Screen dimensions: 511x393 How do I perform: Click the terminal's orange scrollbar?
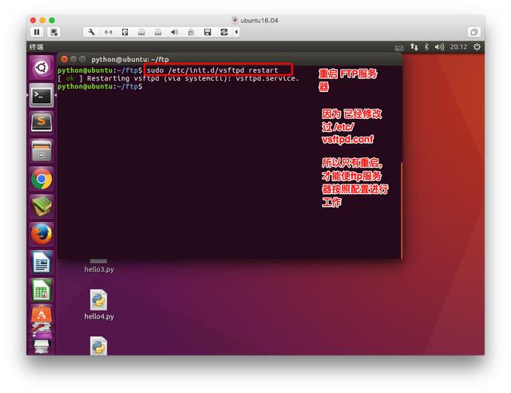[x=402, y=210]
